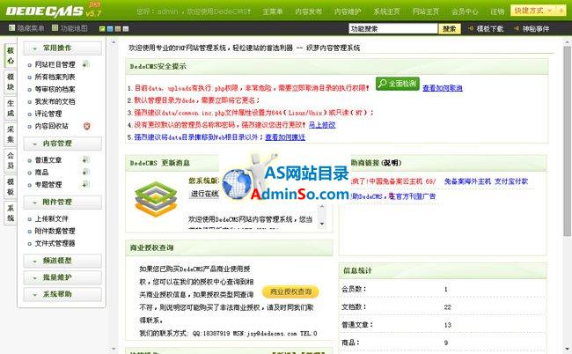Open the 功能地图 function map icon
Viewport: 572px width, 354px height.
(x=55, y=28)
